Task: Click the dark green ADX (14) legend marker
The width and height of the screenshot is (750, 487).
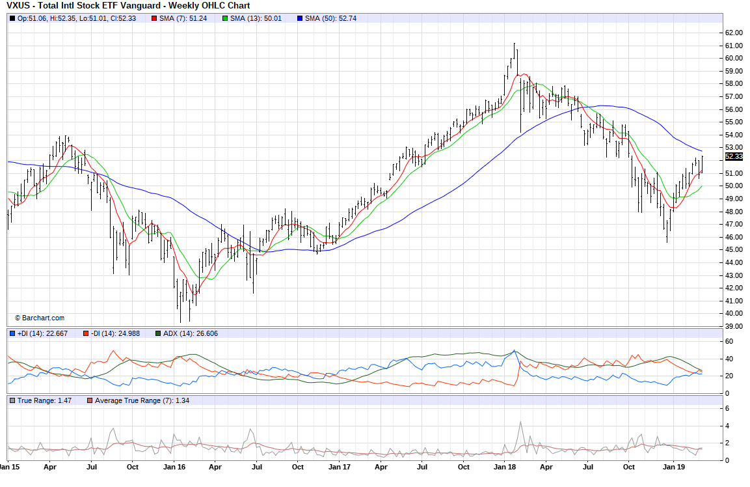Action: click(158, 333)
